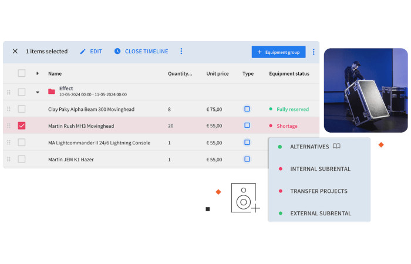Click the red Shortage status dot
The image size is (411, 264).
click(271, 126)
